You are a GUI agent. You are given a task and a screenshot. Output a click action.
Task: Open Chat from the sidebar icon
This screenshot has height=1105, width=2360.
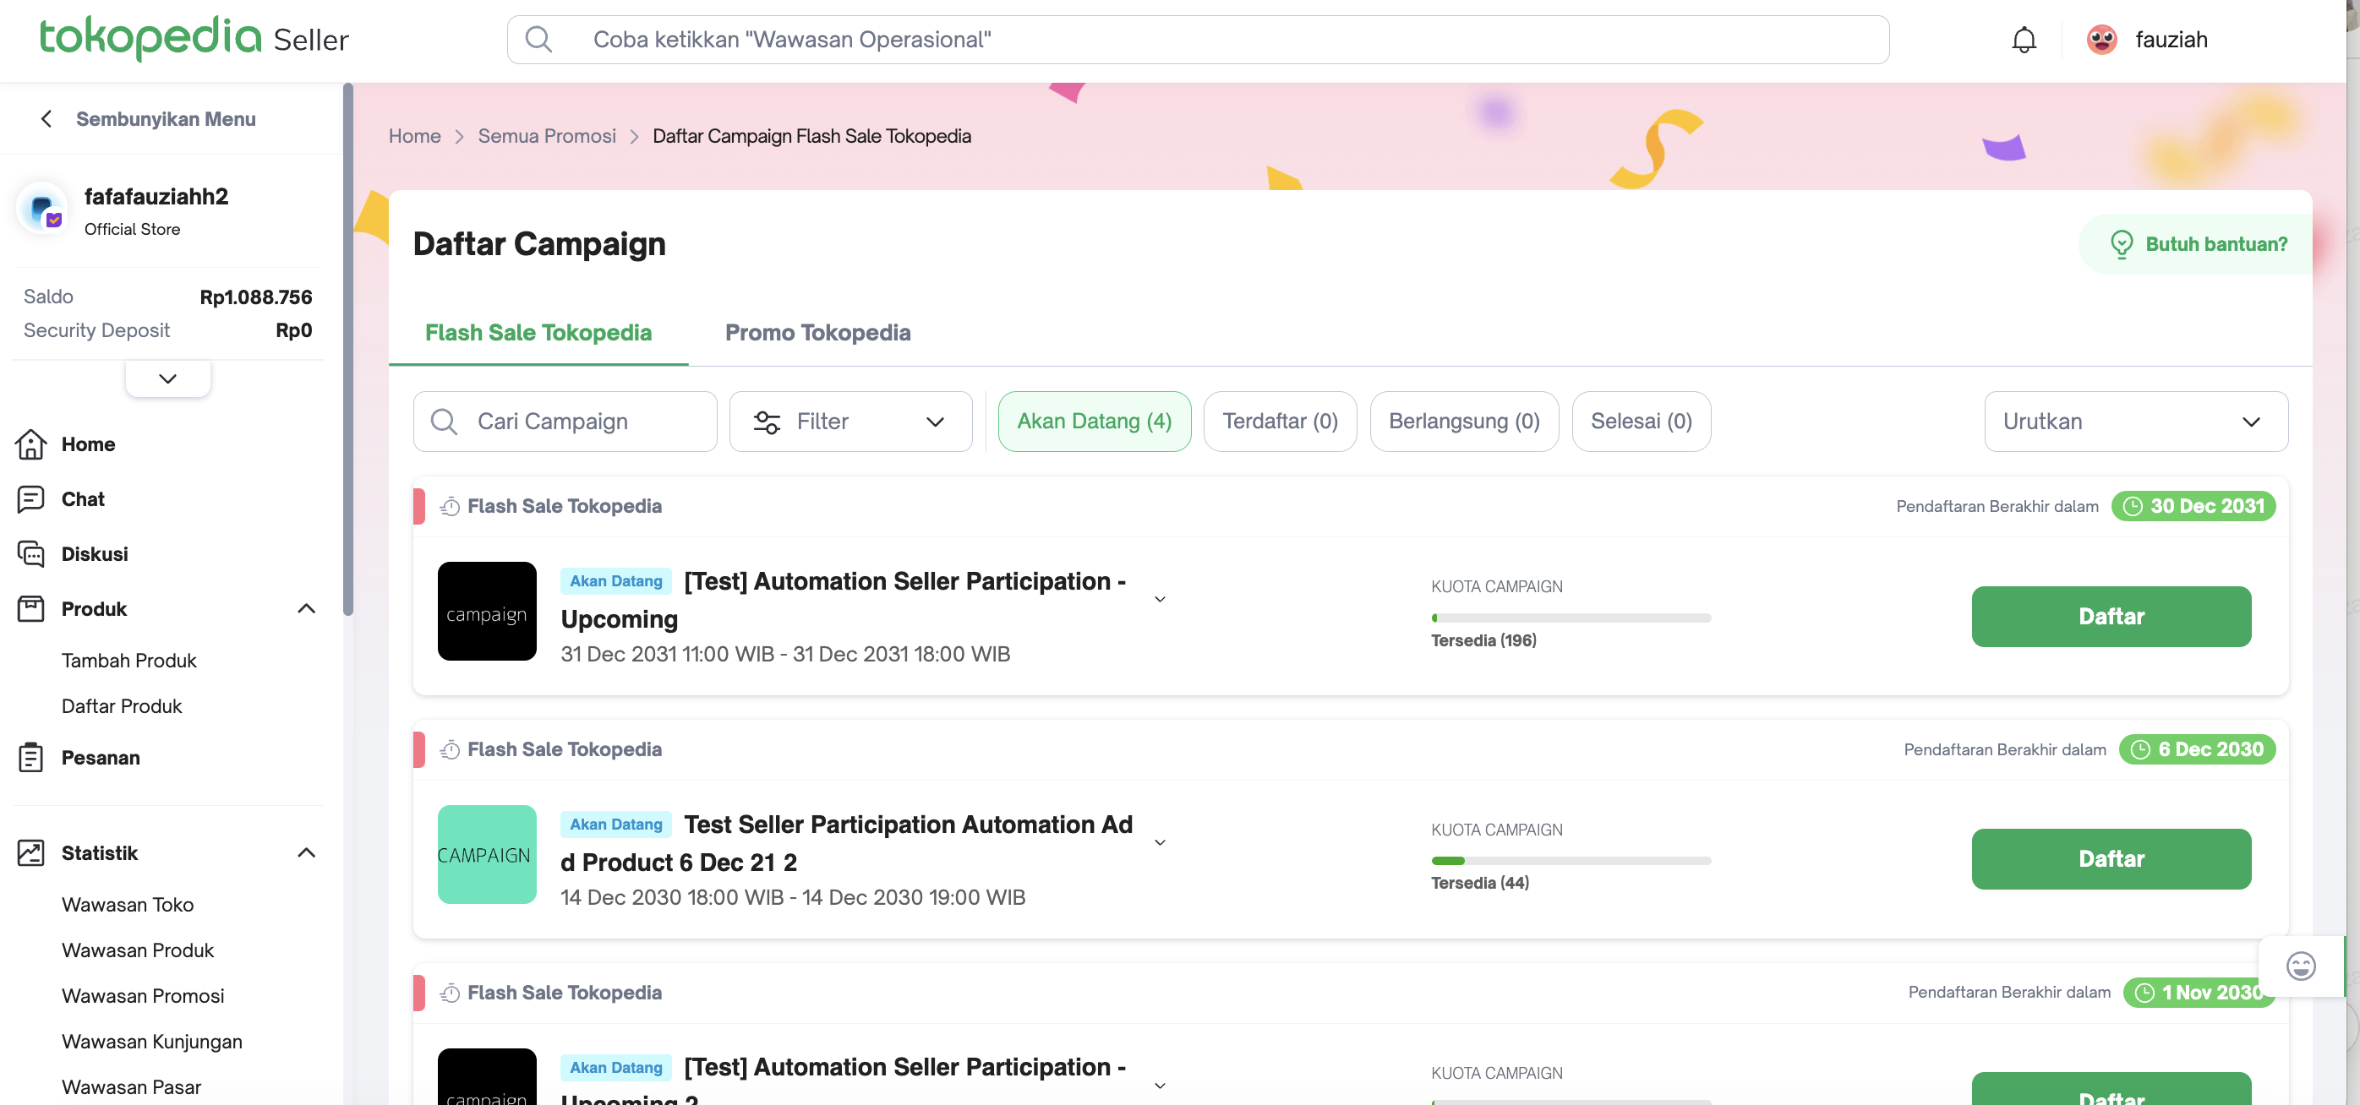(x=31, y=499)
